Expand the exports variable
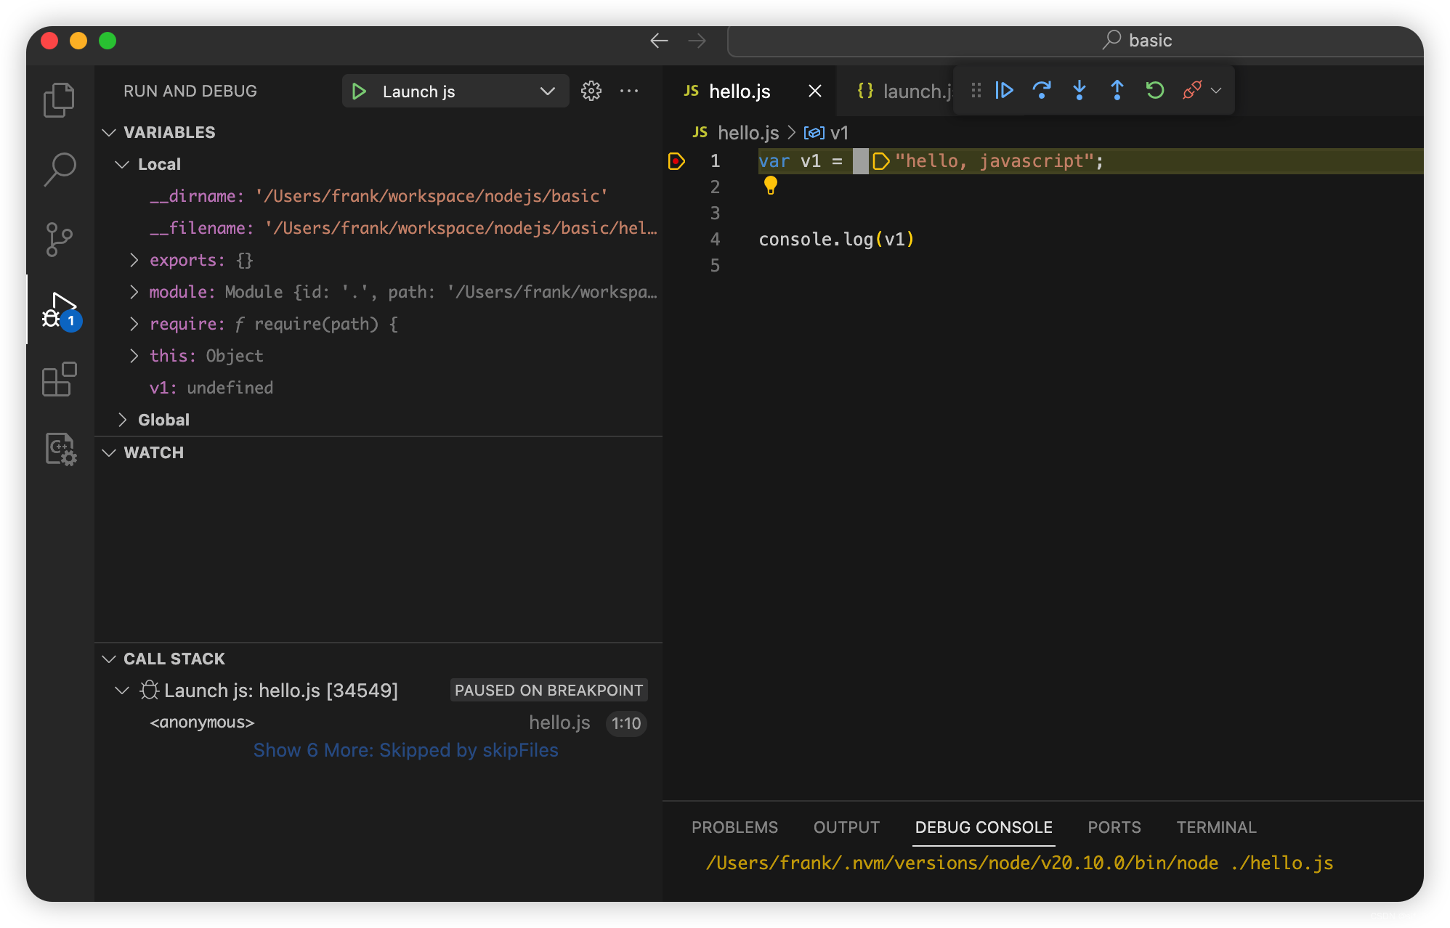The image size is (1450, 928). [134, 260]
